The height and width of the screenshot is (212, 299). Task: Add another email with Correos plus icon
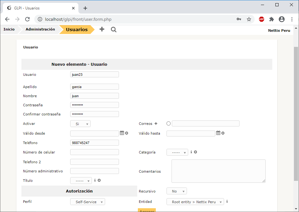(x=156, y=124)
